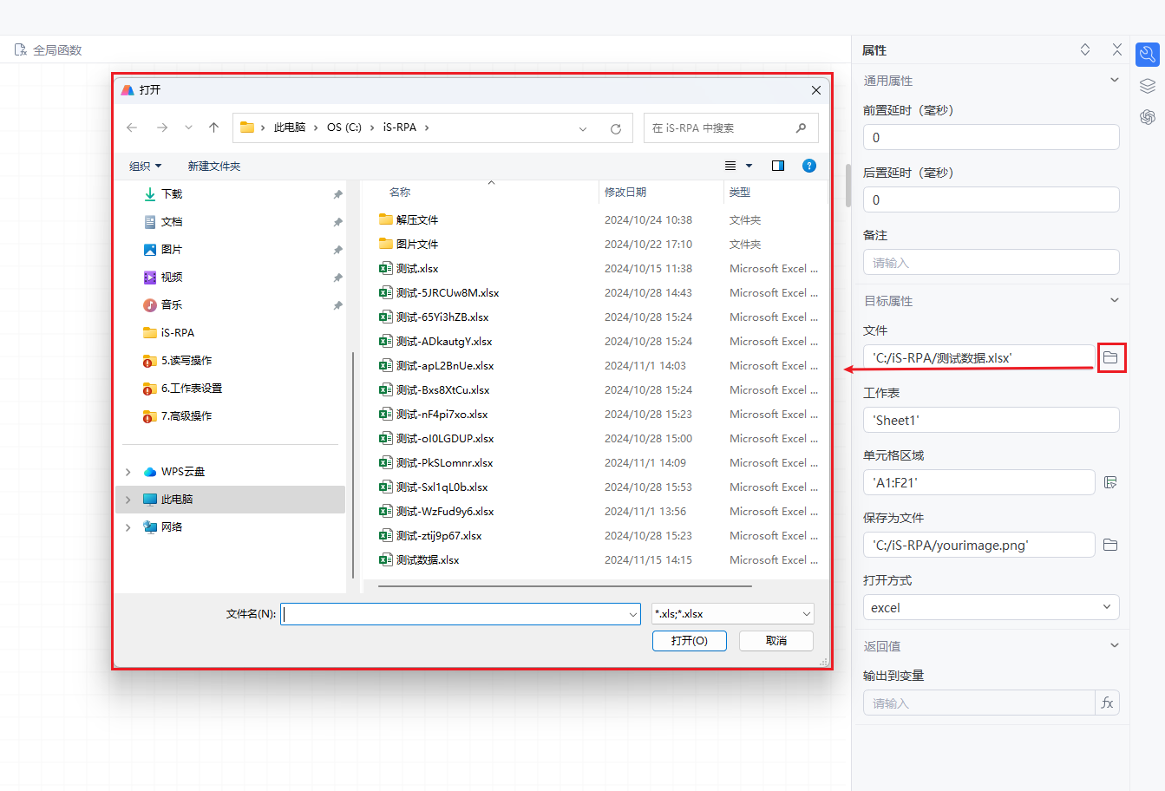1165x791 pixels.
Task: Click the 打开(O) button
Action: [x=689, y=640]
